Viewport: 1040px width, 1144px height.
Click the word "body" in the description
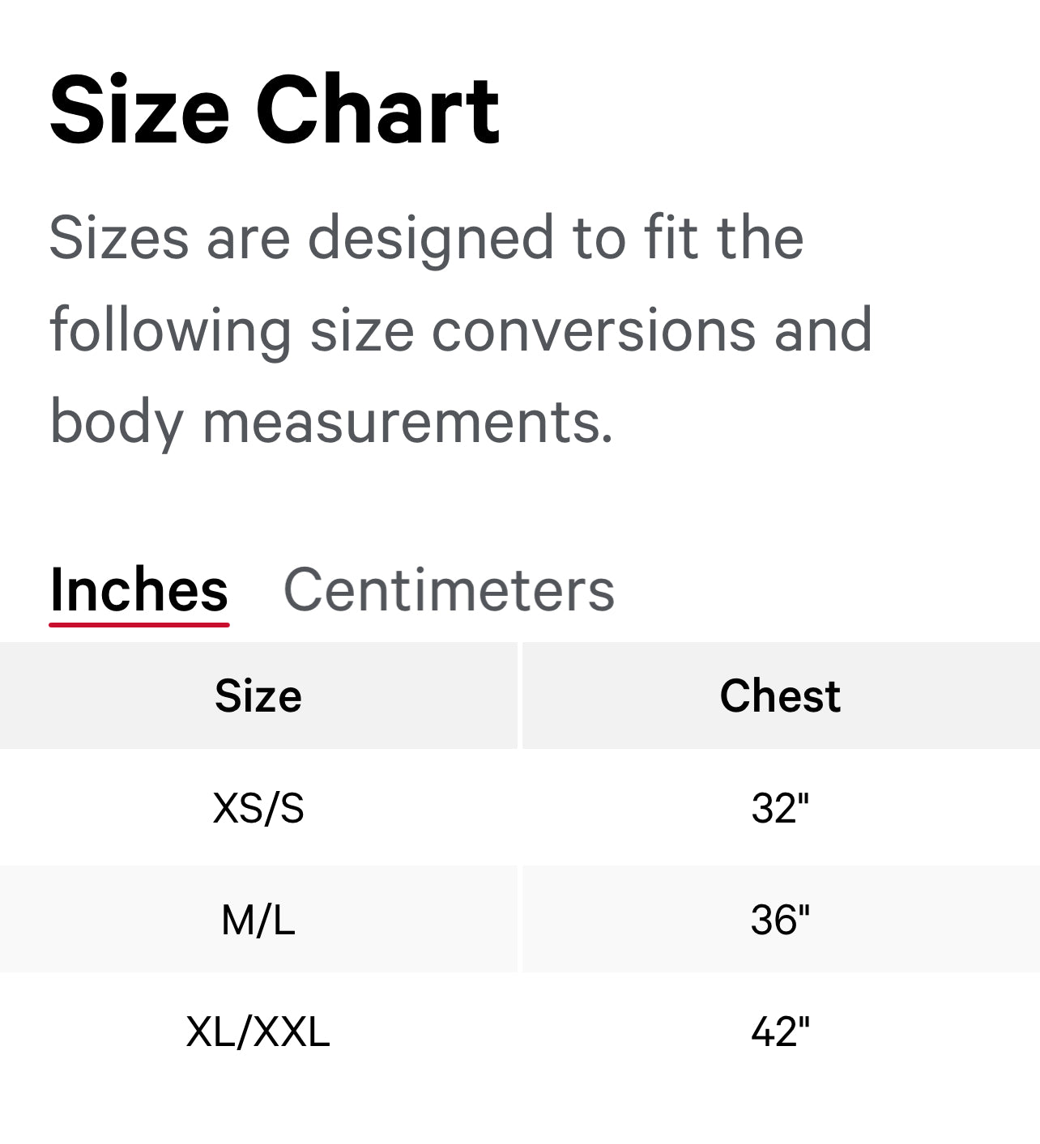(117, 422)
